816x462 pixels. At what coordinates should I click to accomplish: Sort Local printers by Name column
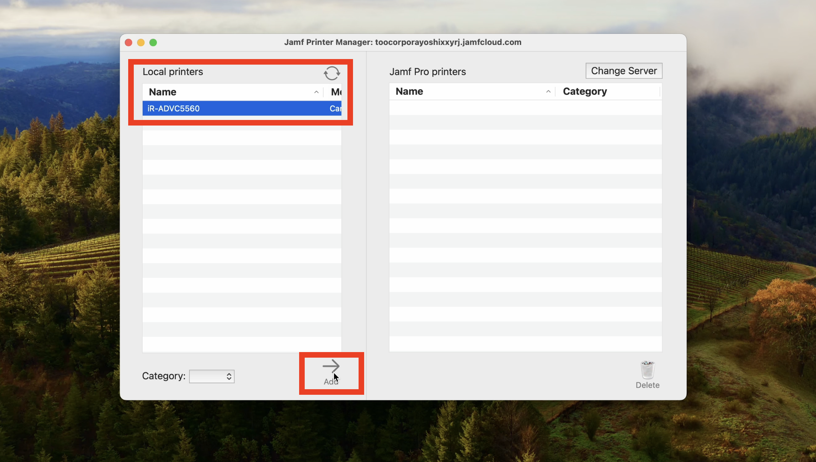pyautogui.click(x=233, y=92)
